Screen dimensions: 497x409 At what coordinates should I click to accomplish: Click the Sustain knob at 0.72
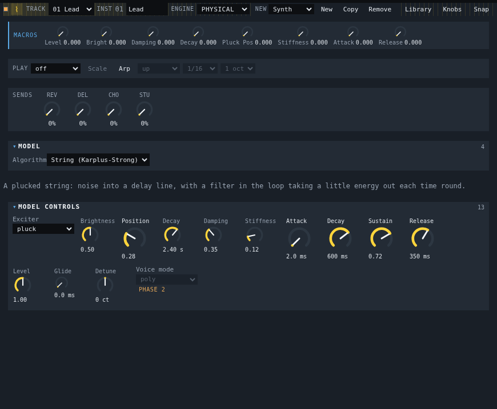point(381,238)
